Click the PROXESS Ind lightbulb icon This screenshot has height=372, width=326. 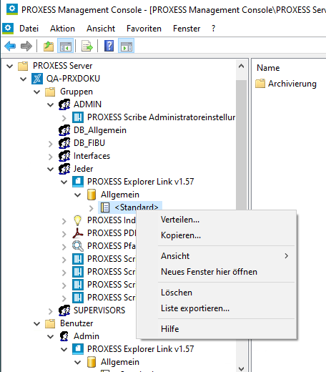point(78,220)
